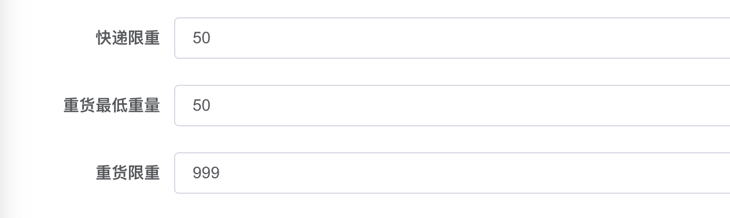
Task: Click 最低 characters in 重货最低重量 label
Action: 112,106
